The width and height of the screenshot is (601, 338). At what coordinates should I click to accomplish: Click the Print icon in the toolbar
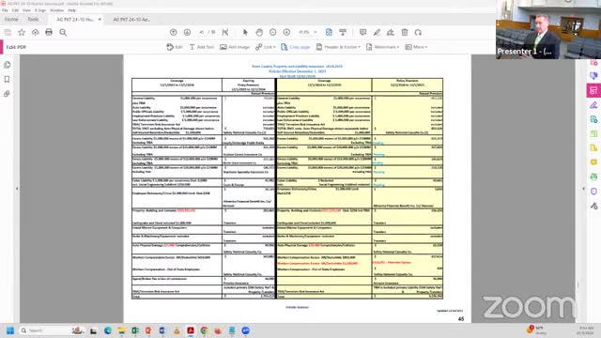point(49,32)
